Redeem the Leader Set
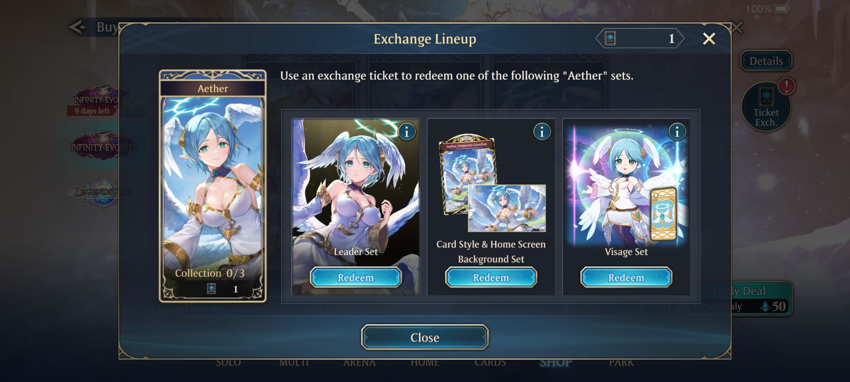This screenshot has height=382, width=850. click(356, 277)
